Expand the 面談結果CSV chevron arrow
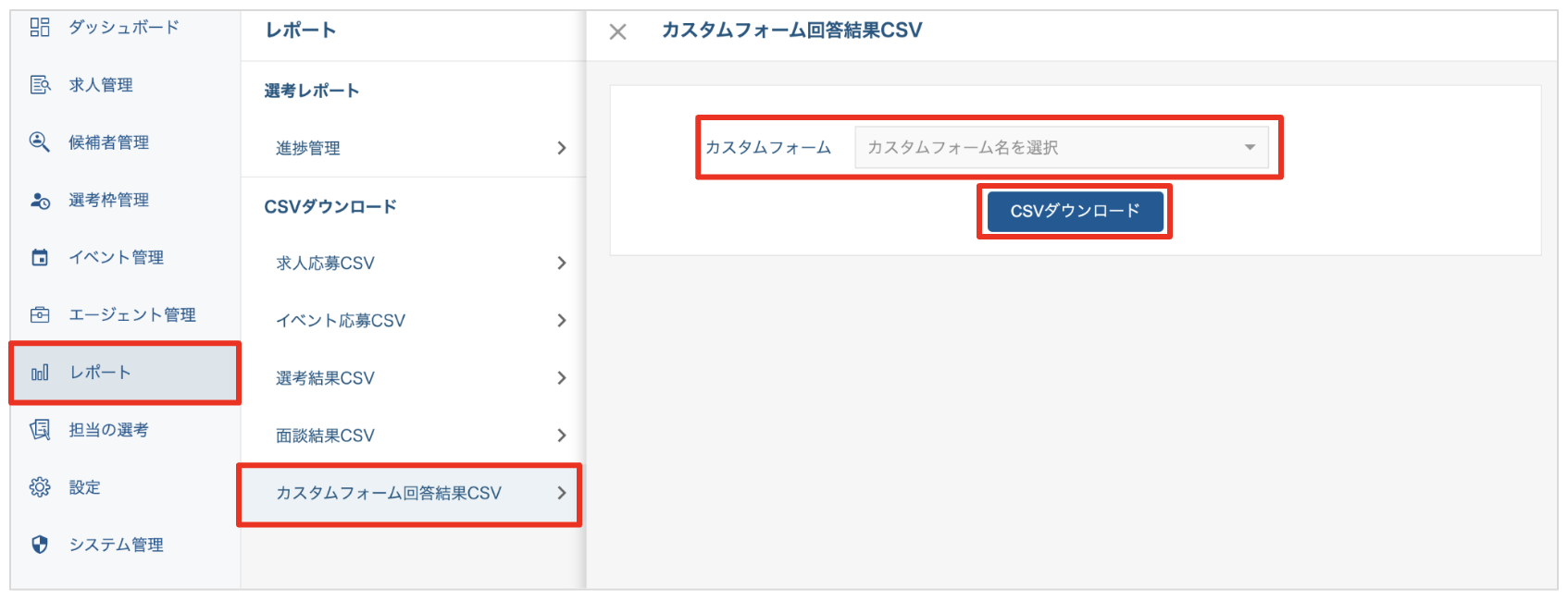 [x=561, y=435]
